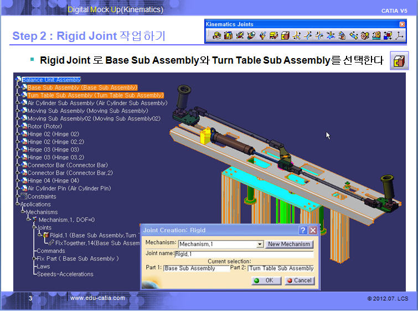
Task: Select the Revolute Joint tool icon
Action: click(x=216, y=36)
